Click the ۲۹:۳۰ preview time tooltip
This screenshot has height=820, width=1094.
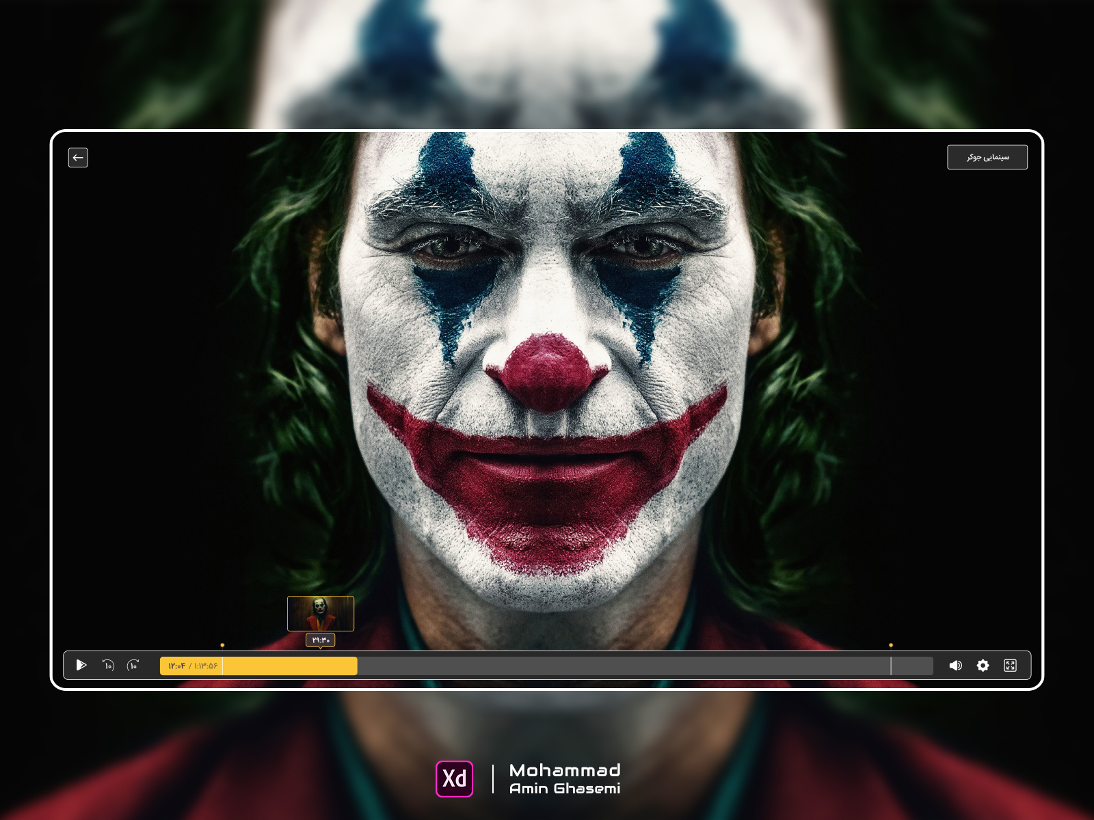pos(321,640)
